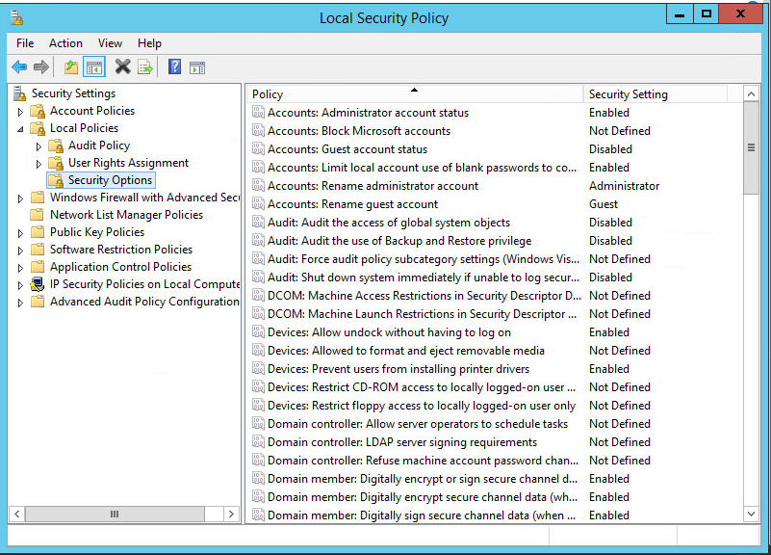Click the Export List toolbar icon

(145, 66)
